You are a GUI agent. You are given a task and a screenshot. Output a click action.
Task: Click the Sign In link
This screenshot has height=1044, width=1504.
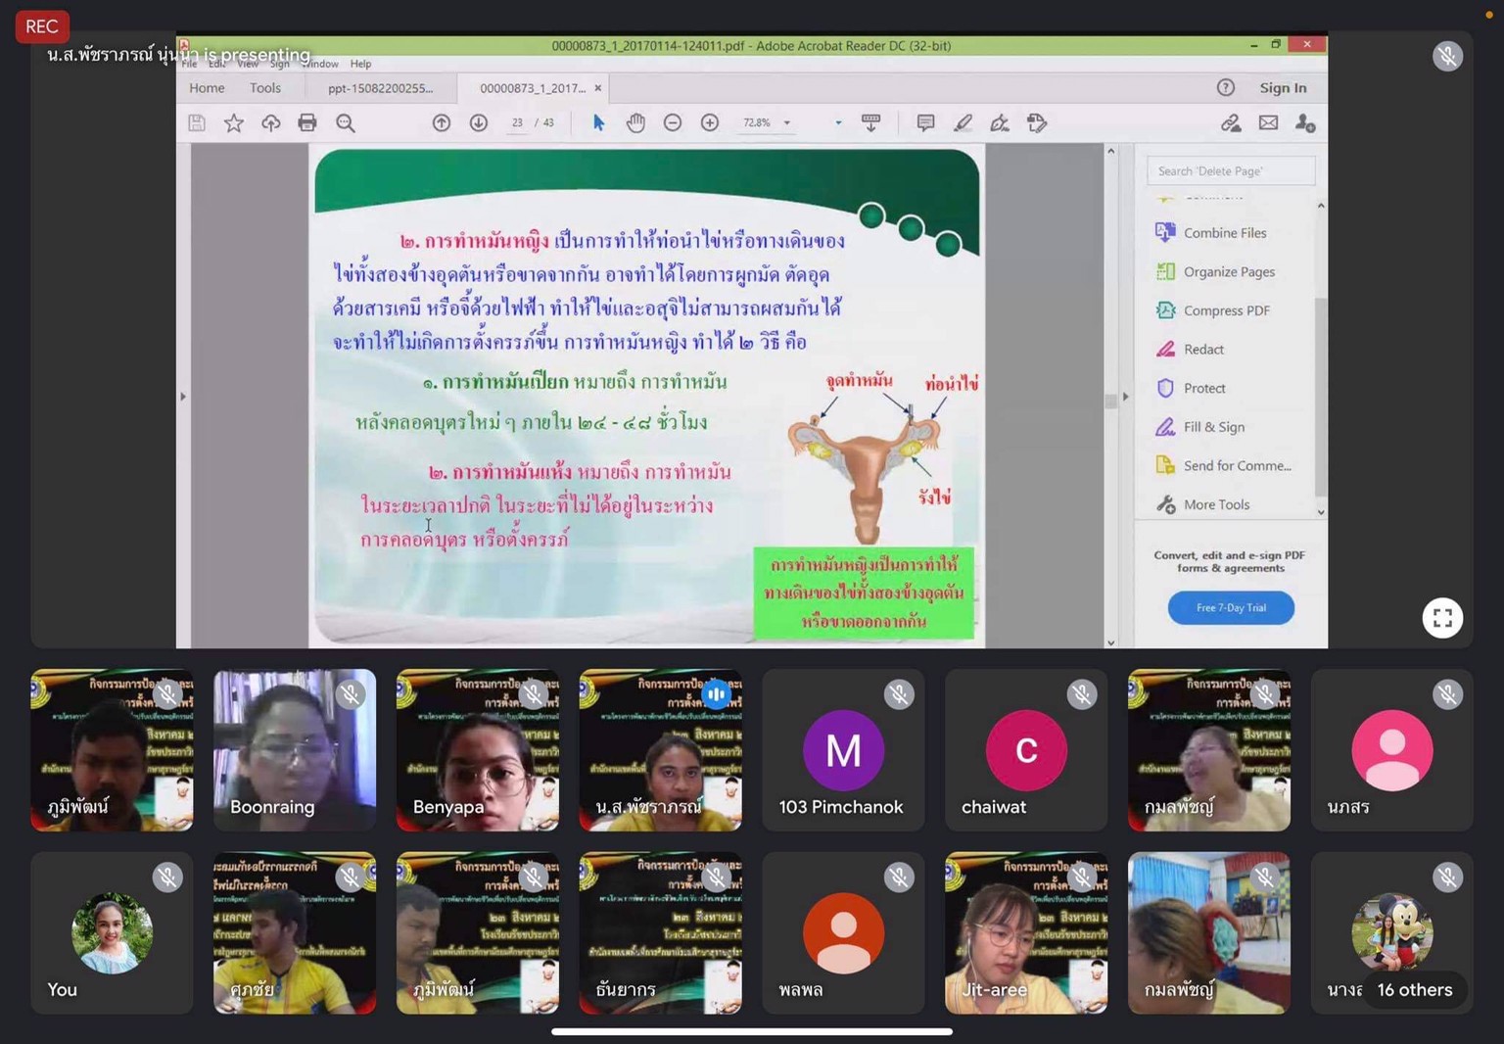coord(1283,88)
